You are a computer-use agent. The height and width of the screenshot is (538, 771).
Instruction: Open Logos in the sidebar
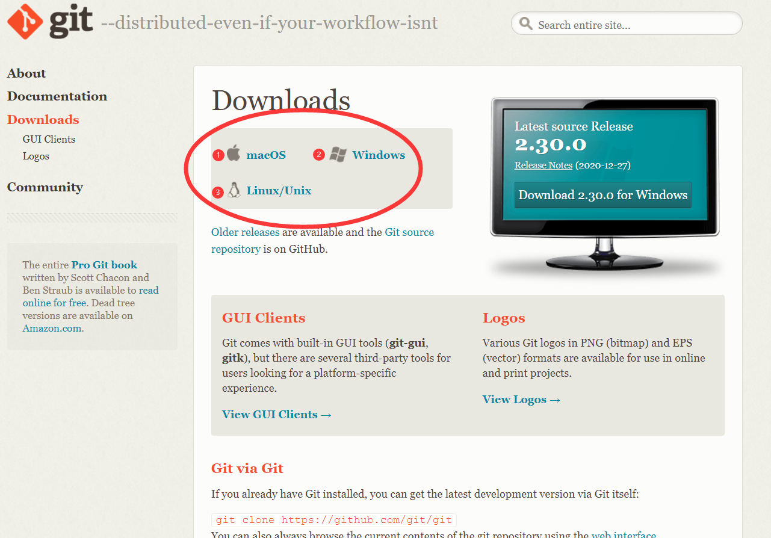[x=36, y=156]
